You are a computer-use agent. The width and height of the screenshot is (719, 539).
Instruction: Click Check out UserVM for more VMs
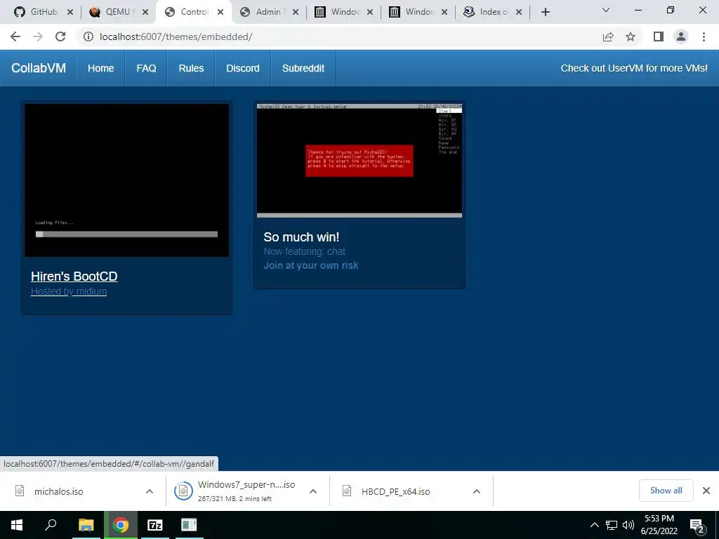click(634, 68)
